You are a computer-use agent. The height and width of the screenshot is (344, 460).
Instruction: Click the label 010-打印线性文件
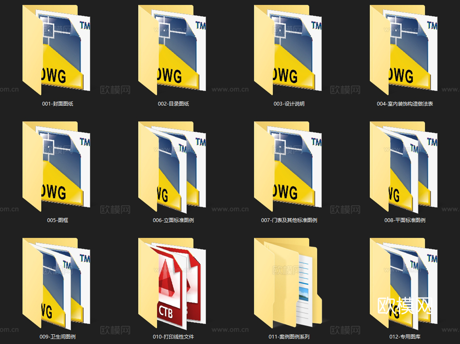tap(173, 337)
